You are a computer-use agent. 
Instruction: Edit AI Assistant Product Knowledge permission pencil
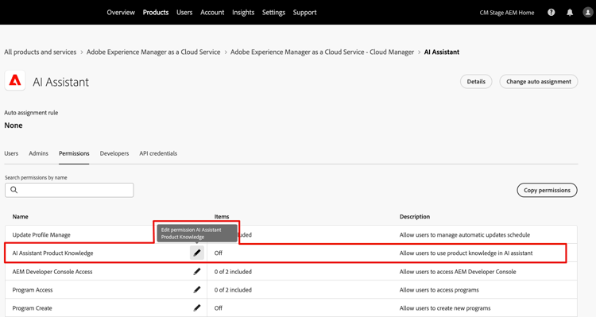[197, 253]
